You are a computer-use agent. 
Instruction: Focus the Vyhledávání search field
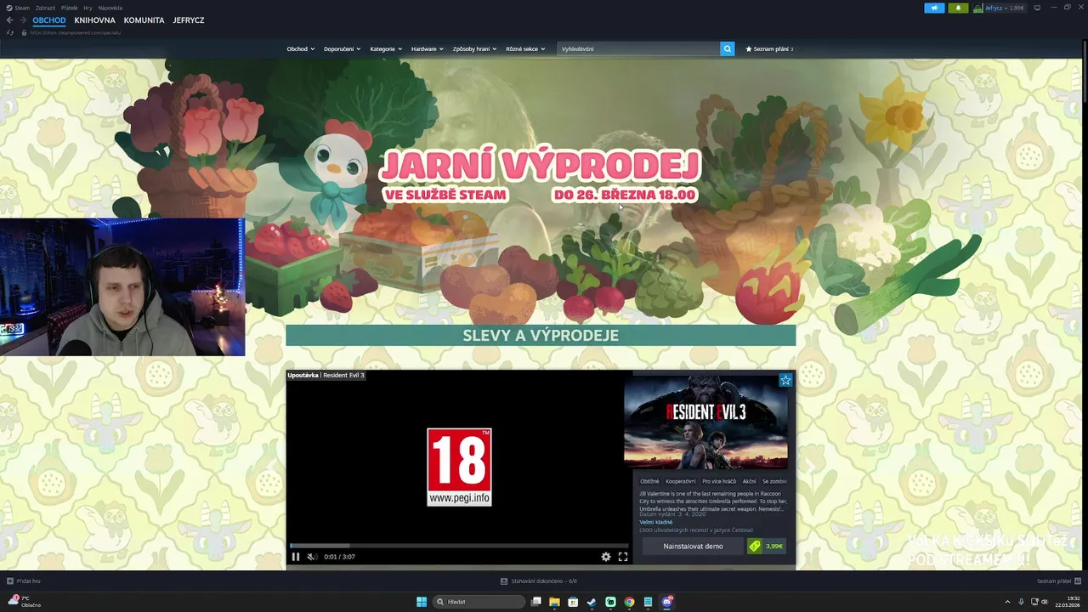pyautogui.click(x=638, y=48)
